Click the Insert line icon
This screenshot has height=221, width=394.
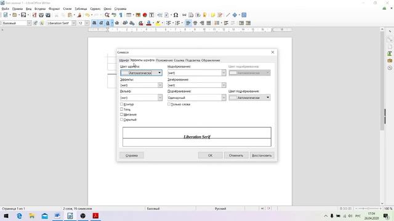pos(228,15)
